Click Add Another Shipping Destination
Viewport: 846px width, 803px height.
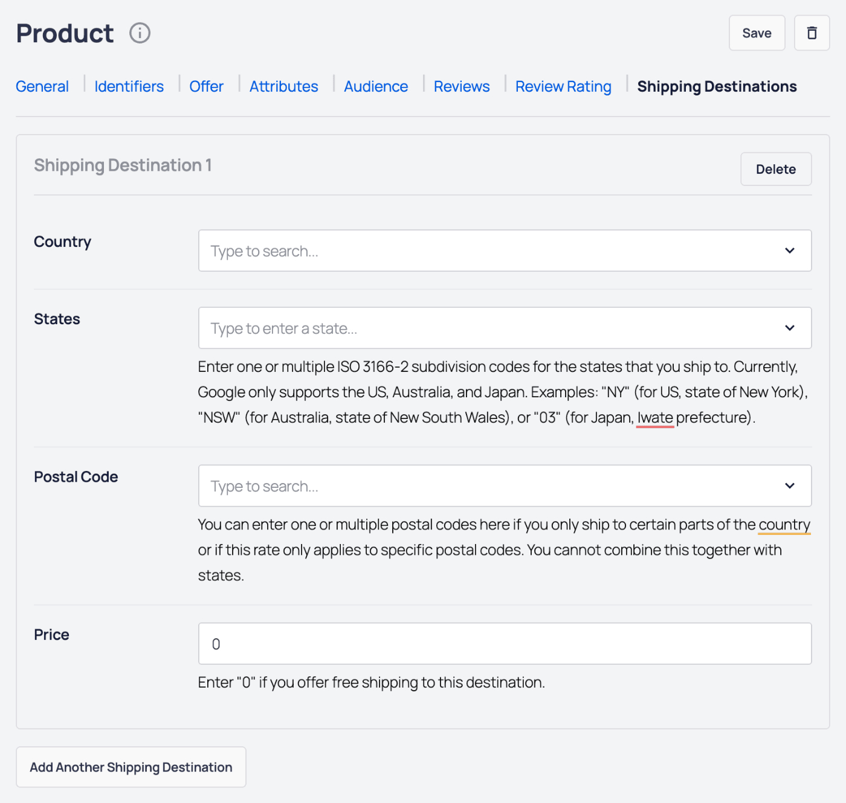131,767
